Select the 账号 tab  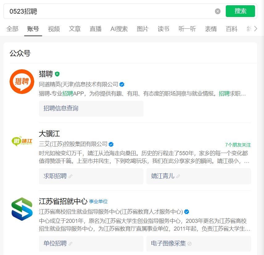33,29
